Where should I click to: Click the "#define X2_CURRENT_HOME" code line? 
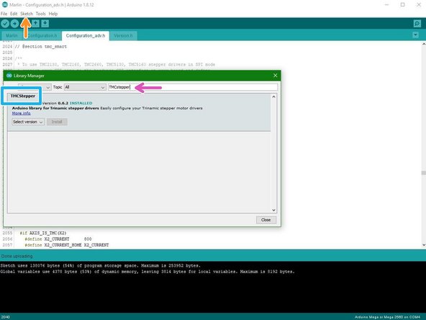pyautogui.click(x=66, y=245)
